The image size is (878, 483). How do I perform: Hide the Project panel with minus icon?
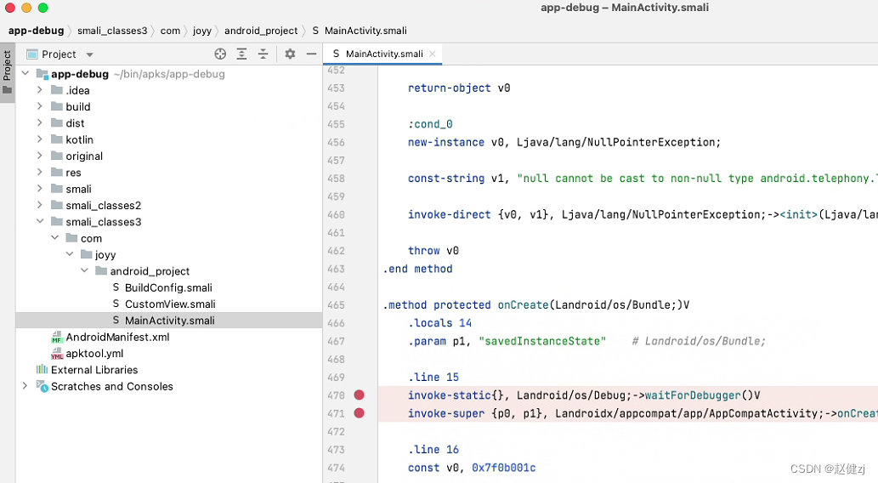point(311,54)
